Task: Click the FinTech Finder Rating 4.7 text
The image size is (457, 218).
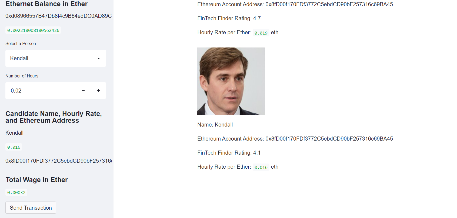Action: [x=229, y=18]
